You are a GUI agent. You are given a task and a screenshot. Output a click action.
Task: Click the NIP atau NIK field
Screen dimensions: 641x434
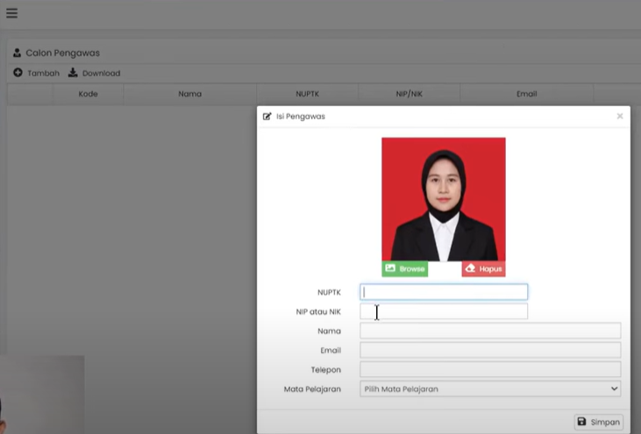pyautogui.click(x=444, y=311)
